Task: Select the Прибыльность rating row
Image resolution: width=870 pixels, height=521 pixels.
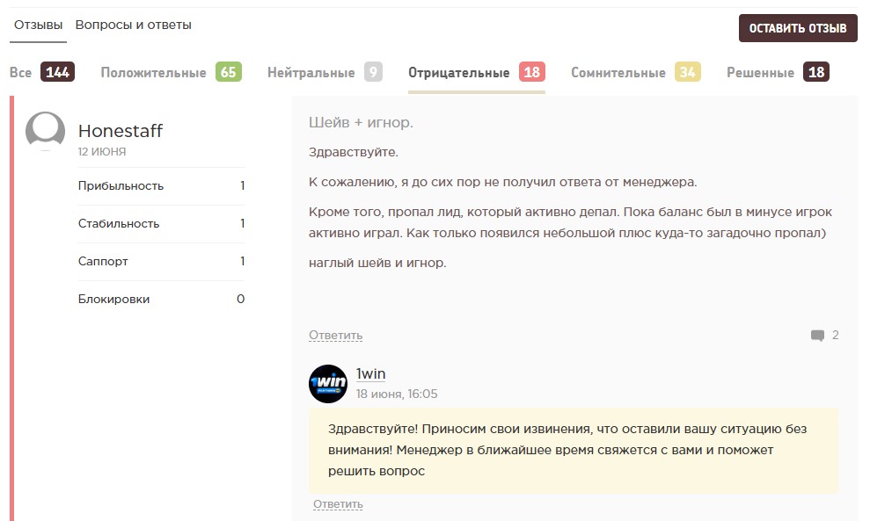Action: pos(162,185)
